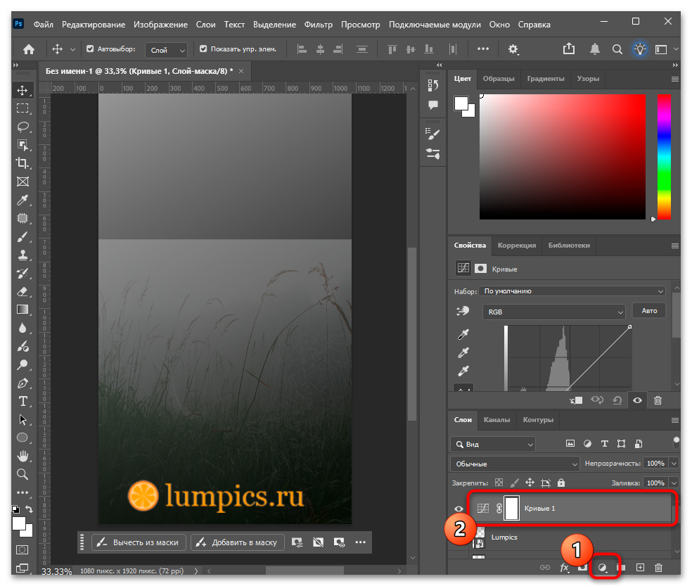Toggle the pixel layer filter icon
Viewport: 692px width, 586px height.
tap(570, 444)
